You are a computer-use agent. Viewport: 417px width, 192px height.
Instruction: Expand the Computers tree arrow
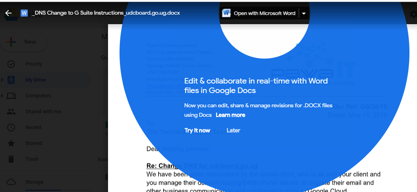(x=2, y=96)
